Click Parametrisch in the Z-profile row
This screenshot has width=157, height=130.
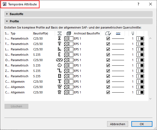tap(19, 71)
